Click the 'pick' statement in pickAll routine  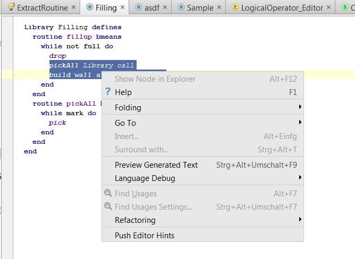(57, 123)
